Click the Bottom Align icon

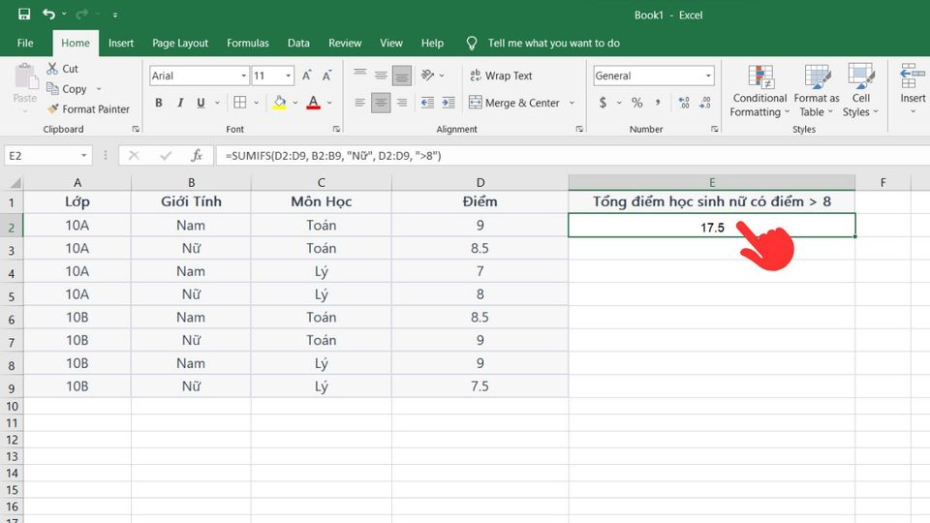401,76
